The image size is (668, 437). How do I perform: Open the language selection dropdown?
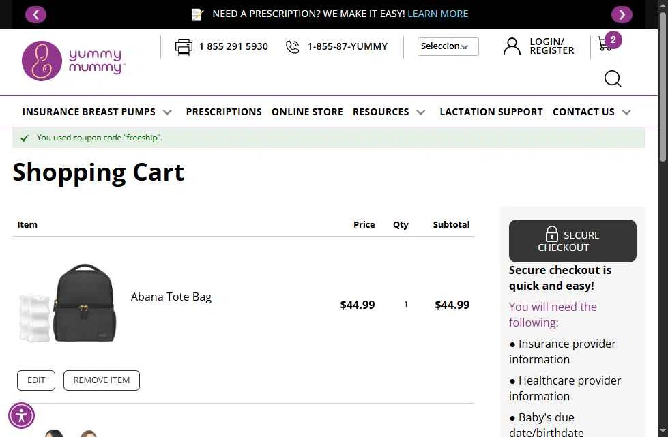(x=448, y=46)
